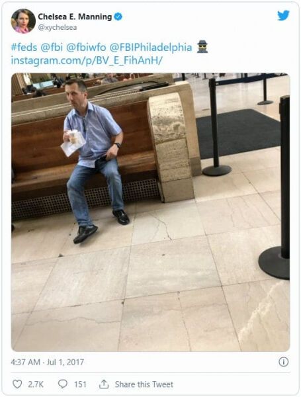The image size is (301, 397).
Task: Click the 4:37 AM · Jul 1, 2017 timestamp
Action: tap(48, 362)
